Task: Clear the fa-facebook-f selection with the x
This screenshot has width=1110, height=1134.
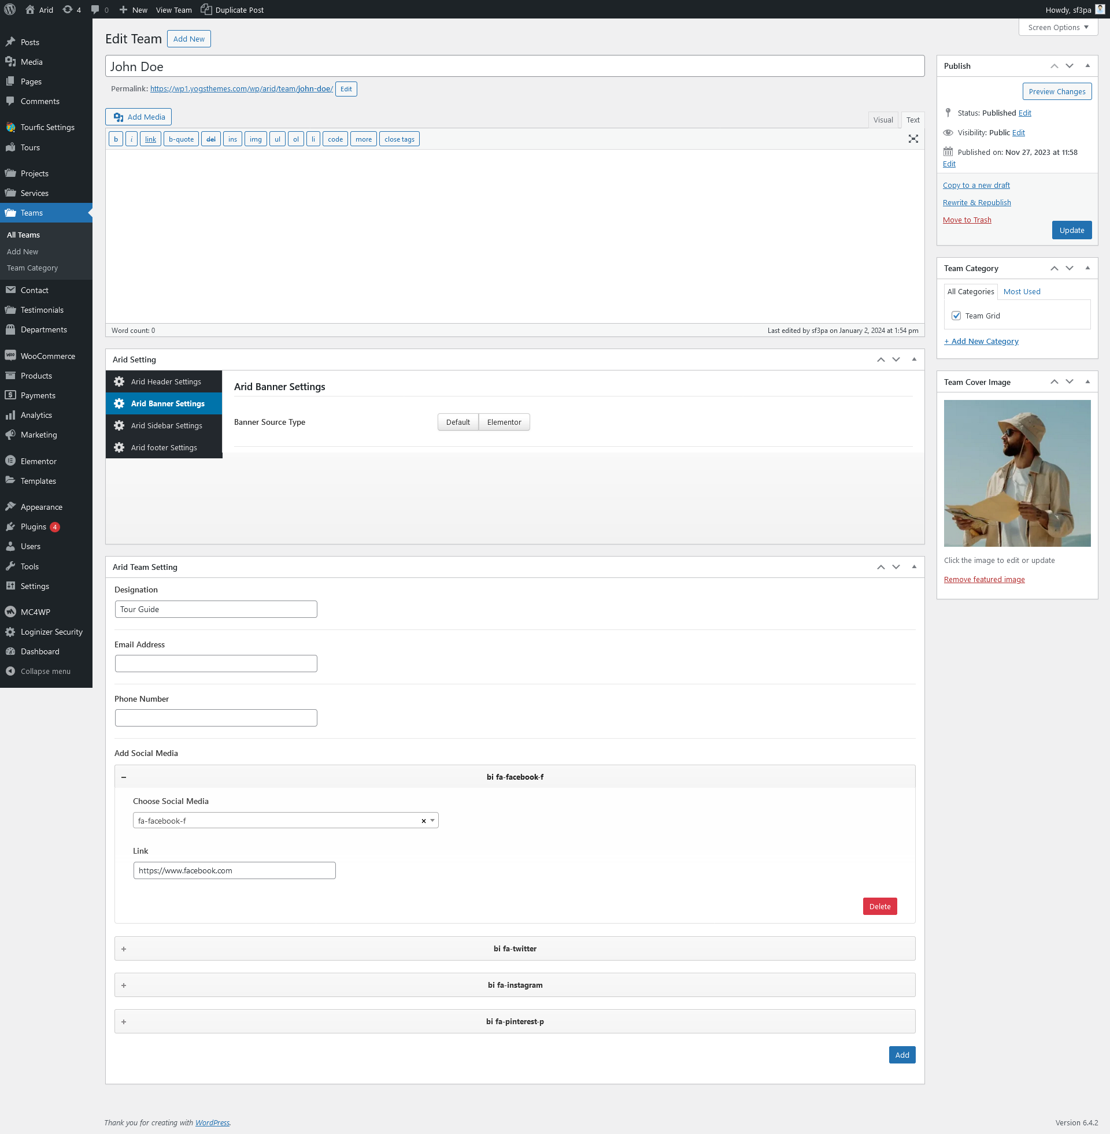Action: coord(423,821)
